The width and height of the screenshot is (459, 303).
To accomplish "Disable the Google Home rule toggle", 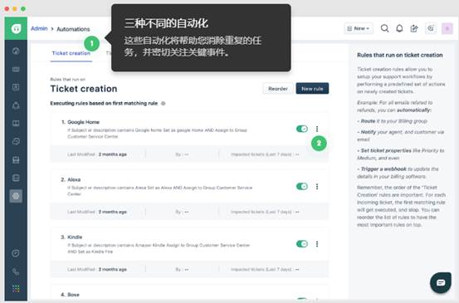I will 302,129.
